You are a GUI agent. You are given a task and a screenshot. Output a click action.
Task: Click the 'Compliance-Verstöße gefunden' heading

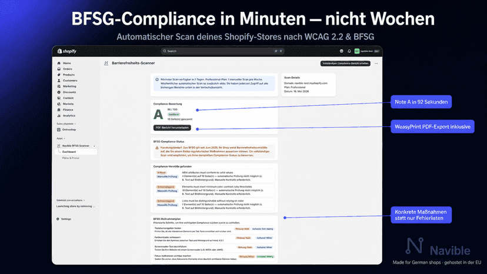(172, 166)
